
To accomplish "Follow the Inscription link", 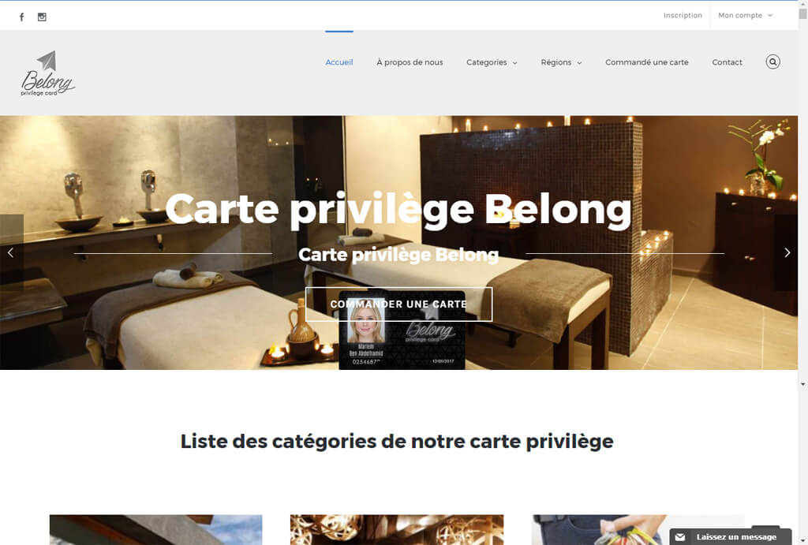I will tap(683, 16).
